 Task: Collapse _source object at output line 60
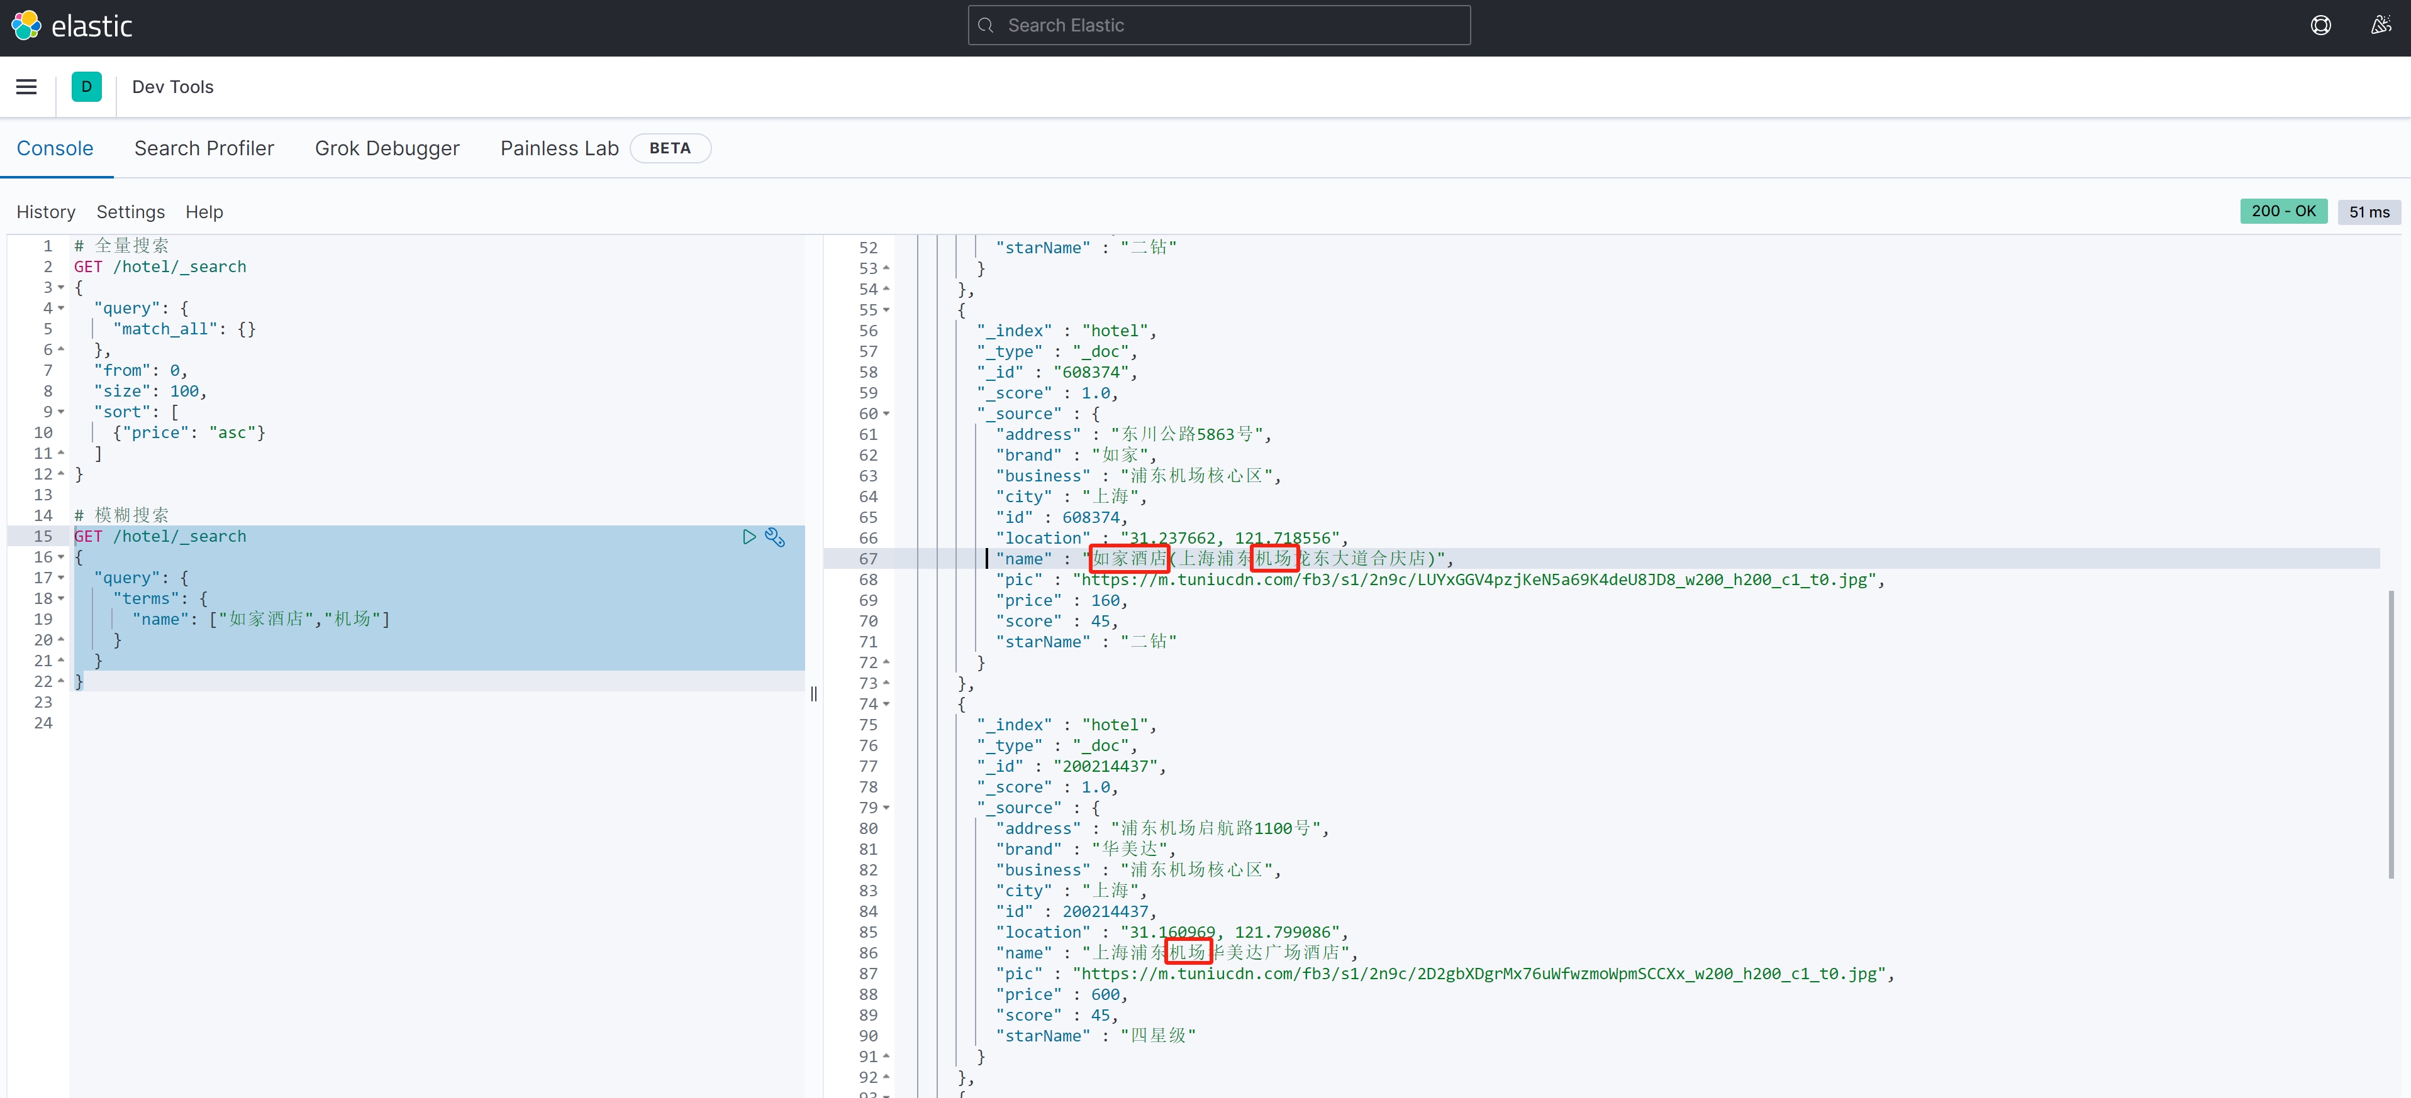click(x=886, y=414)
